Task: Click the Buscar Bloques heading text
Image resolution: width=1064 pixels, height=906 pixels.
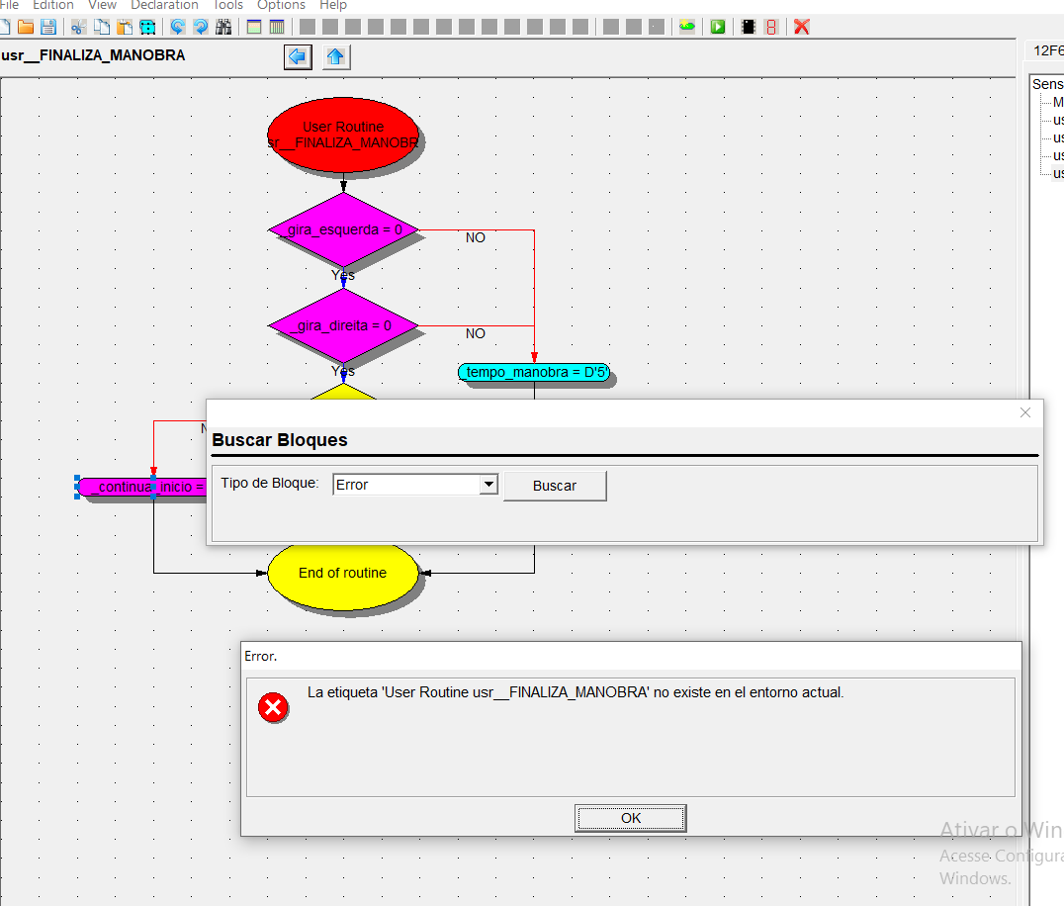Action: [280, 440]
